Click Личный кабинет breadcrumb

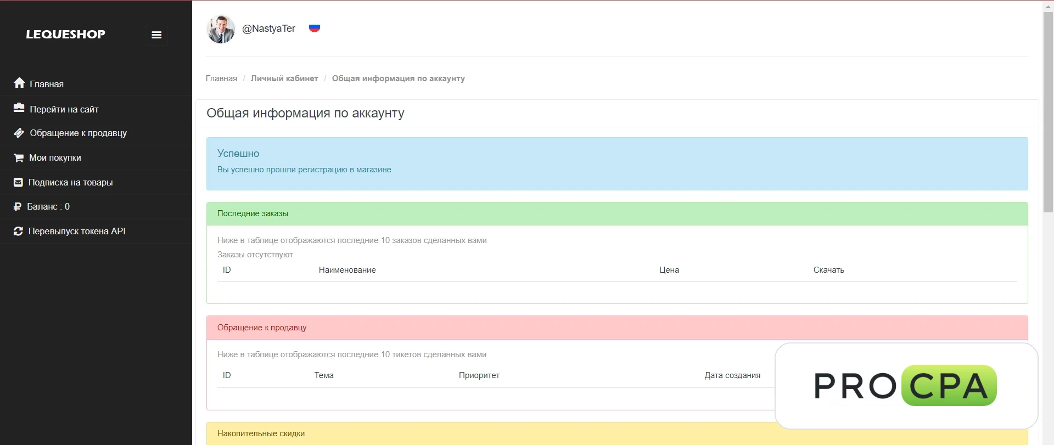[x=284, y=78]
